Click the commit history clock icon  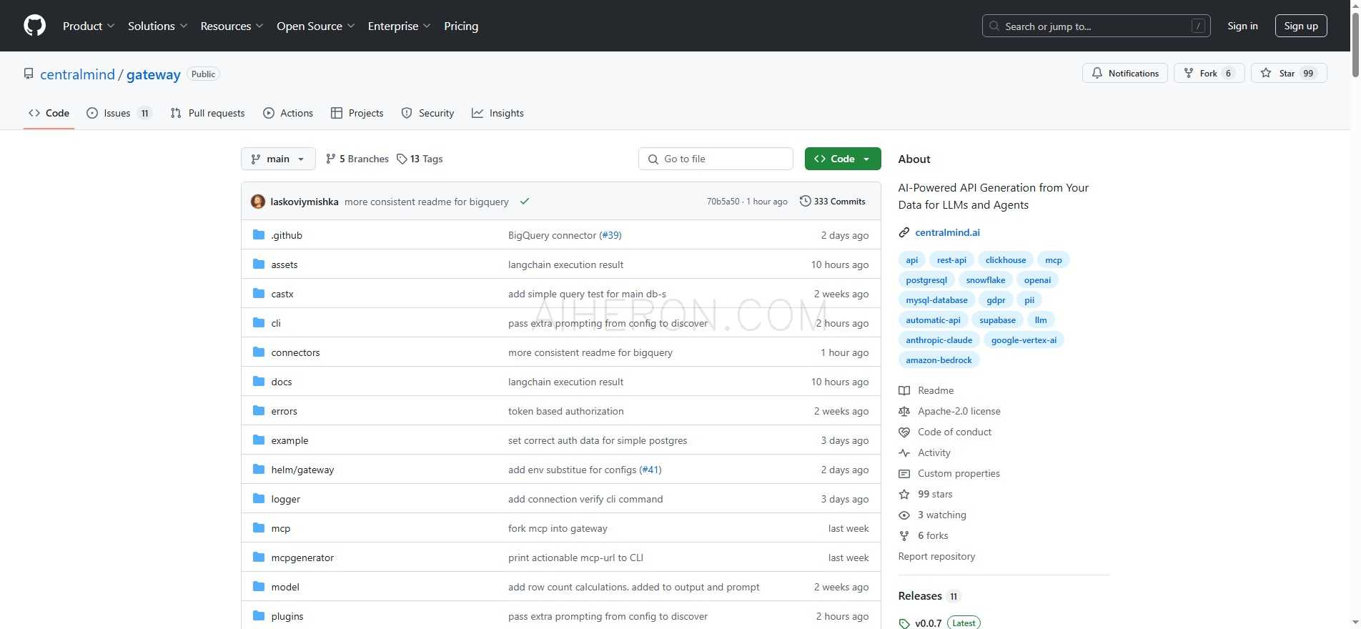click(805, 201)
